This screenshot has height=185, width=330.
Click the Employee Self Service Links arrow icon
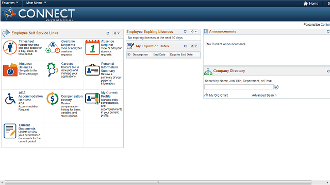click(6, 33)
